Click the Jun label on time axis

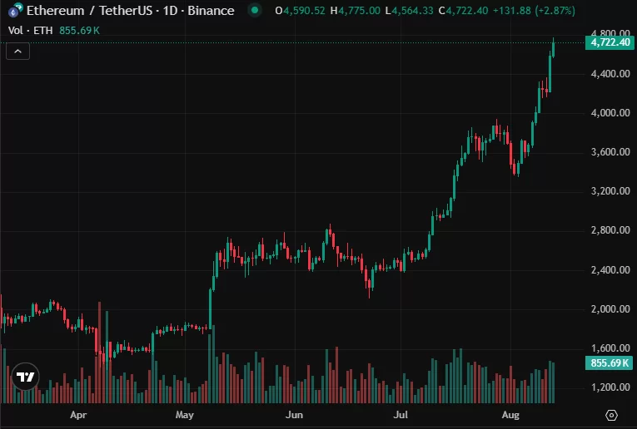coord(294,415)
